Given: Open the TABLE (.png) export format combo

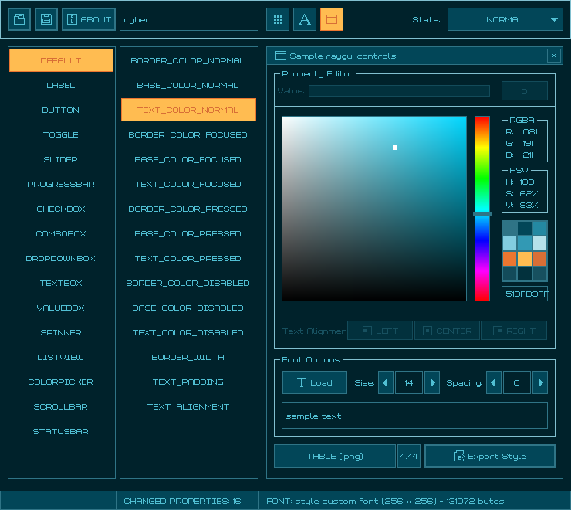Looking at the screenshot, I should tap(334, 456).
